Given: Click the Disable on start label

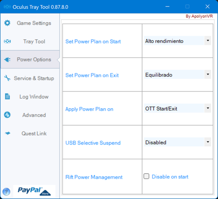Looking at the screenshot, I should (170, 177).
